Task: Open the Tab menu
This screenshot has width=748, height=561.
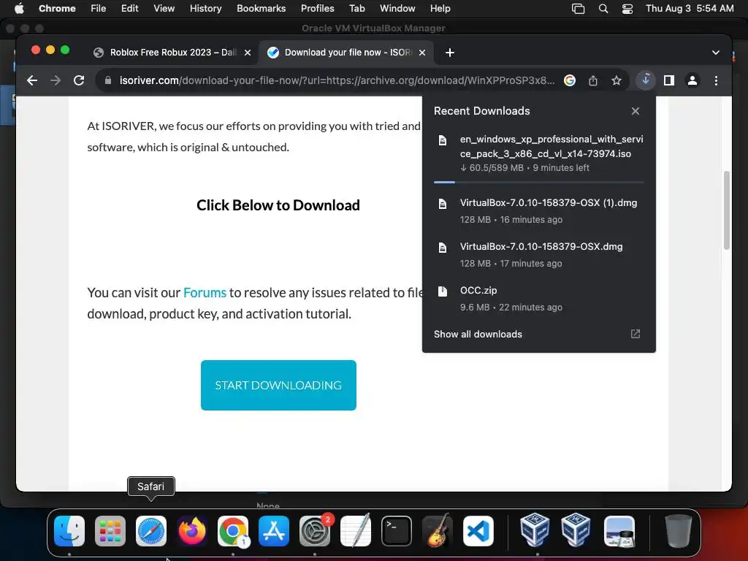Action: pos(356,9)
